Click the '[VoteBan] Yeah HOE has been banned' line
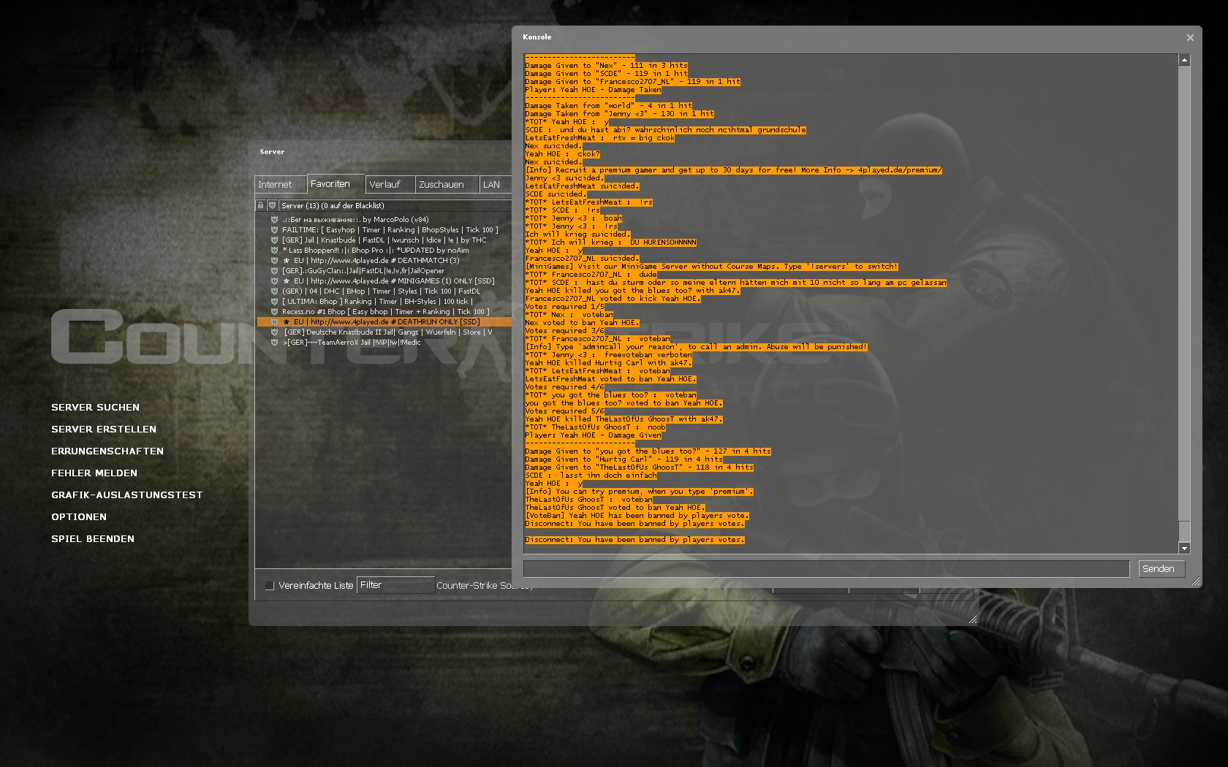Screen dimensions: 1228x767 pos(637,516)
